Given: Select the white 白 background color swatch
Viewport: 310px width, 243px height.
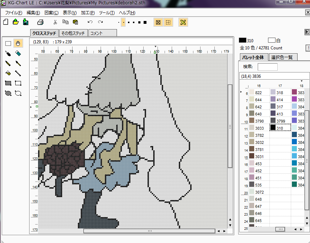Looking at the screenshot, I should coord(272,40).
